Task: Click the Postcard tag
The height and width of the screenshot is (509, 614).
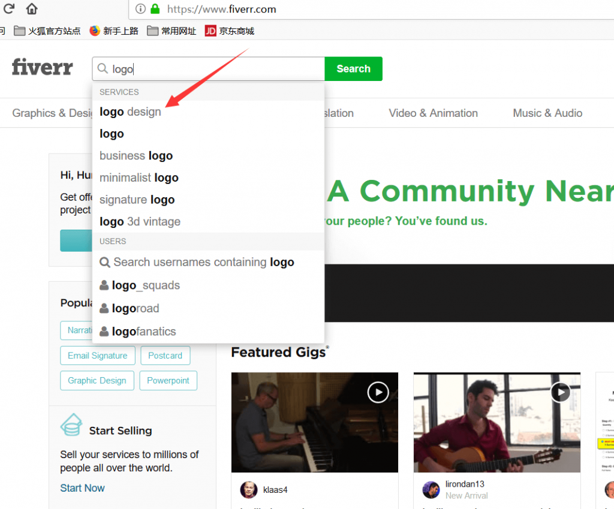Action: pyautogui.click(x=165, y=356)
